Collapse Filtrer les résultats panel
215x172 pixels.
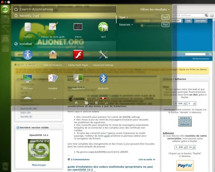pyautogui.click(x=155, y=9)
